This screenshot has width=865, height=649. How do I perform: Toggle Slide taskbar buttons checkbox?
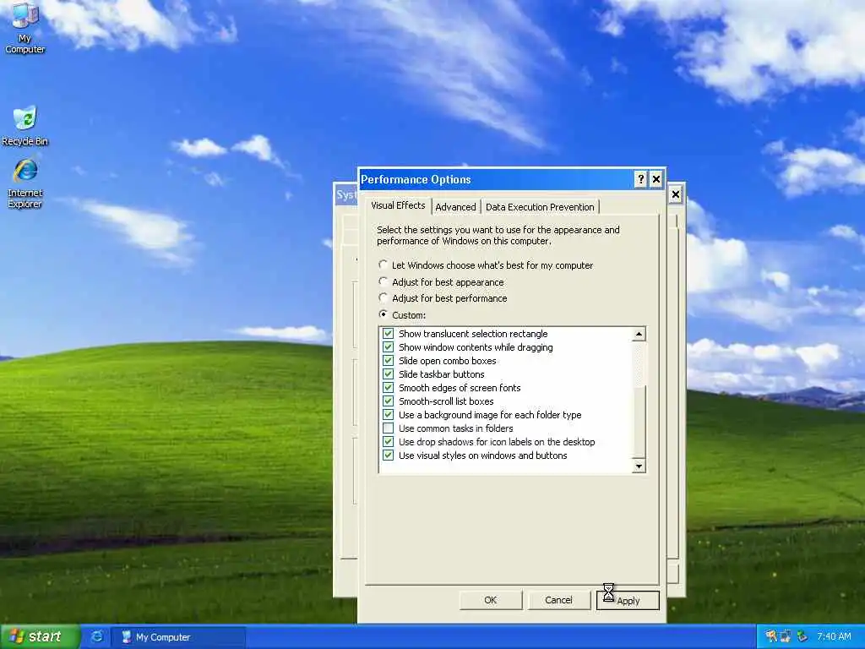click(x=388, y=374)
